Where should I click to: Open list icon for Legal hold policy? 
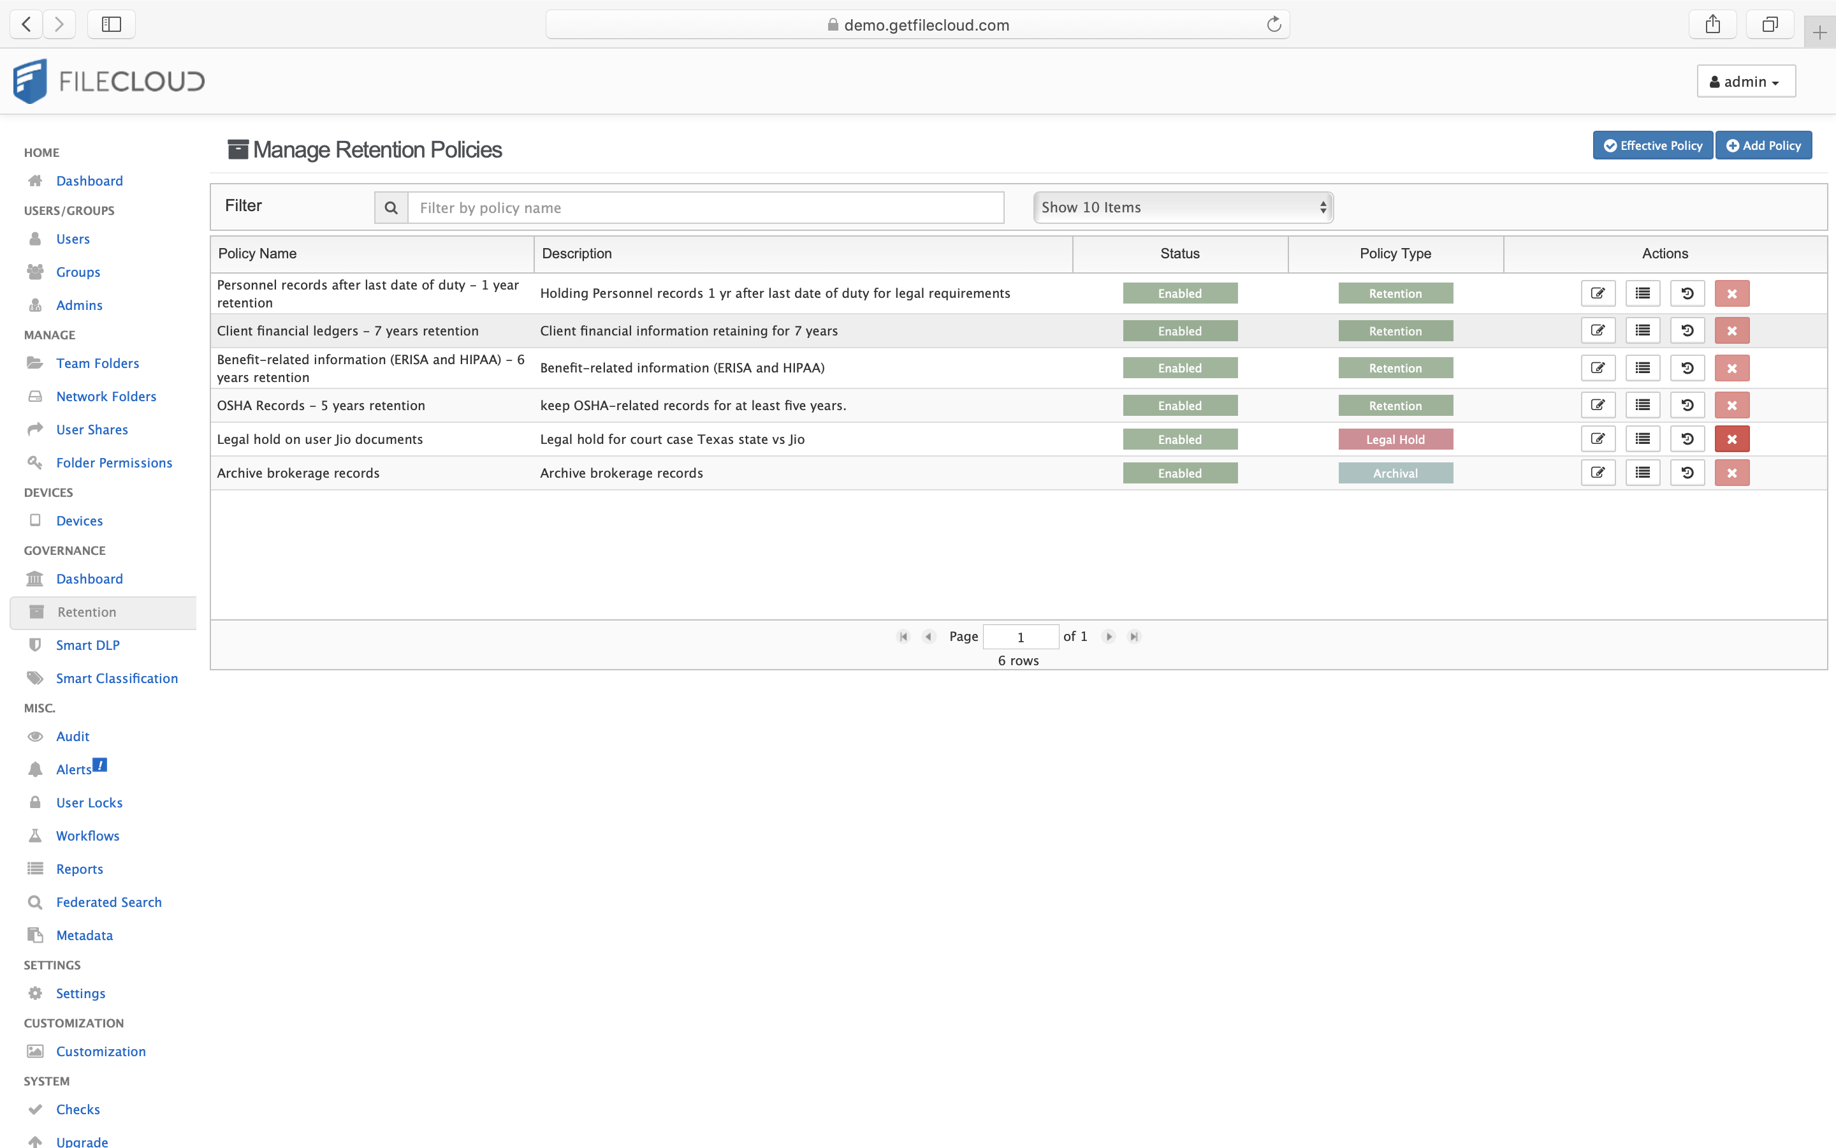pos(1643,439)
